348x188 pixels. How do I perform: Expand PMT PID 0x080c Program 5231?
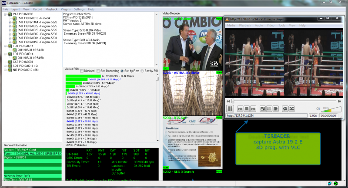coord(10,38)
